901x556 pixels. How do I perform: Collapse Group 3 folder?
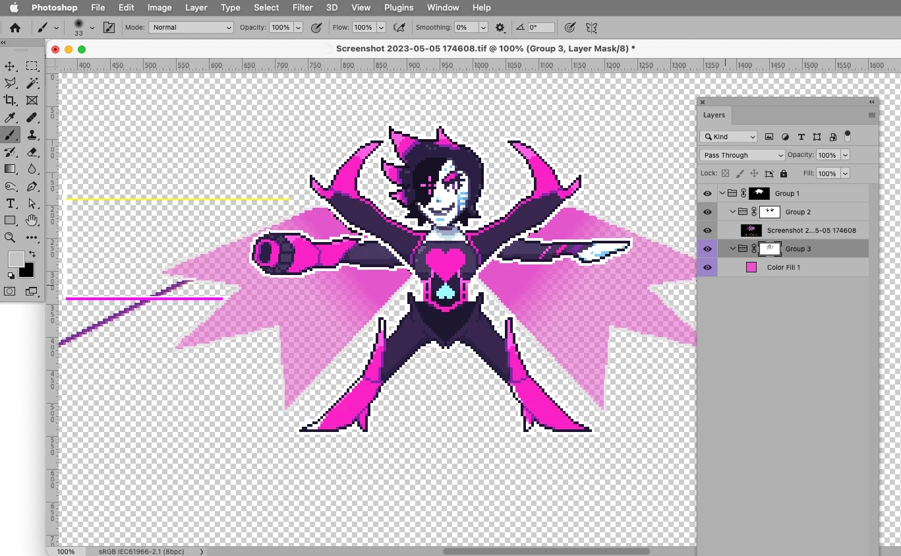[x=733, y=249]
